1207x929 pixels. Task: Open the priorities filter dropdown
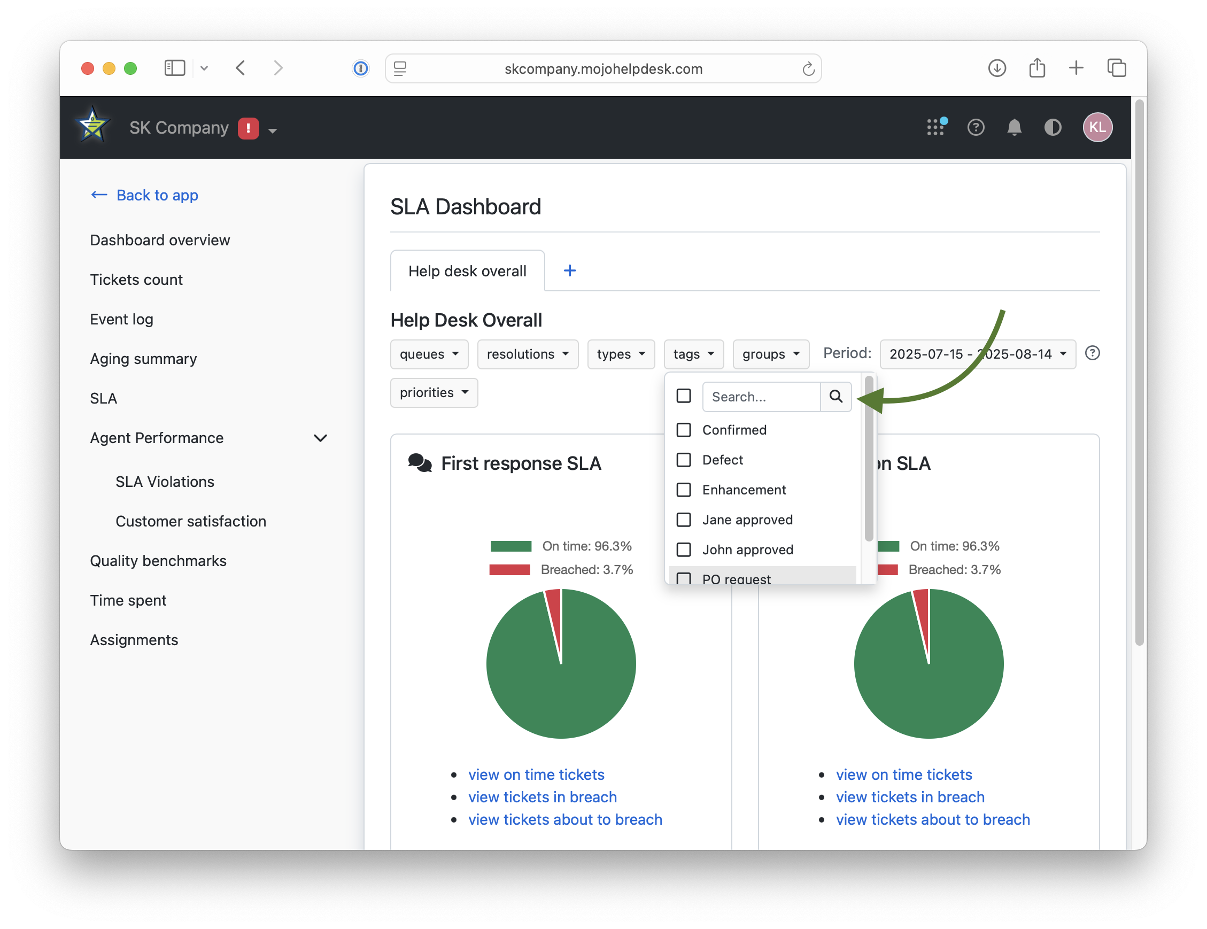click(x=434, y=392)
